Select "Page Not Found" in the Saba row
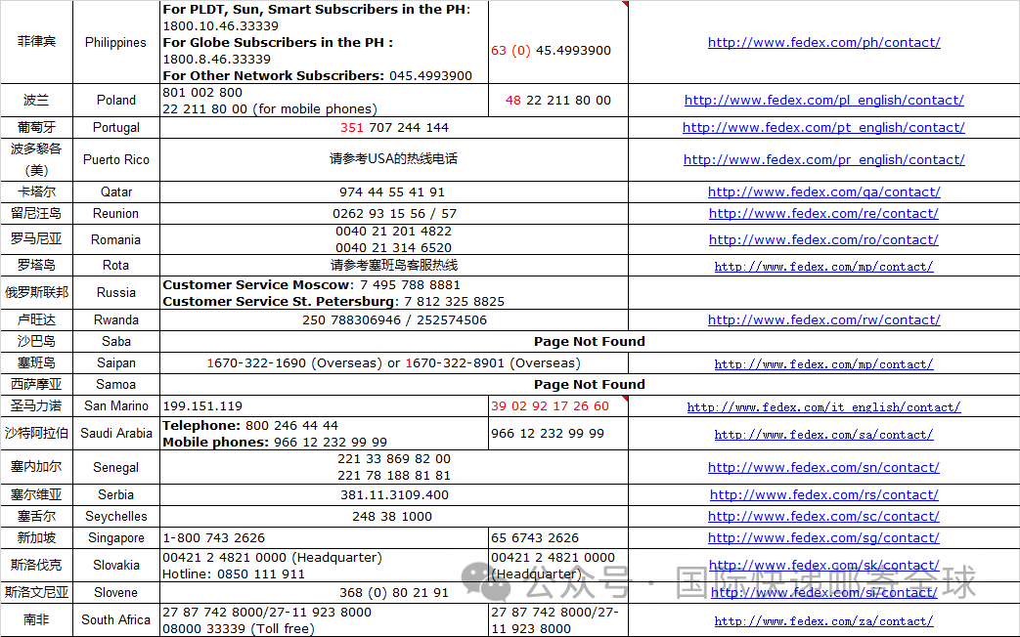The image size is (1020, 637). click(x=590, y=341)
